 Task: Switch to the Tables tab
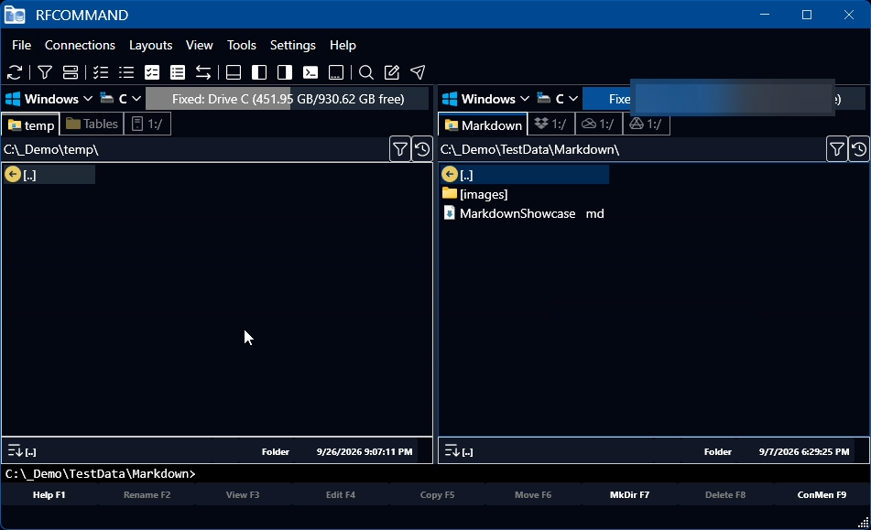pyautogui.click(x=93, y=124)
